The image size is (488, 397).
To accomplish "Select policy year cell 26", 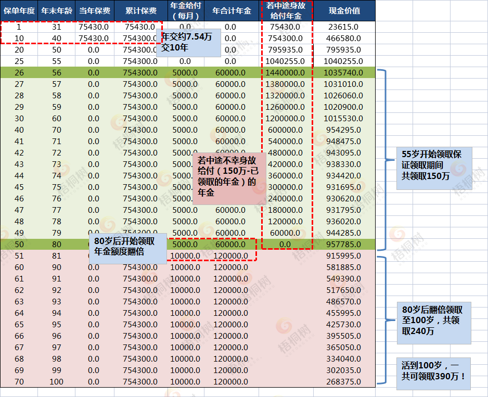I will 19,72.
